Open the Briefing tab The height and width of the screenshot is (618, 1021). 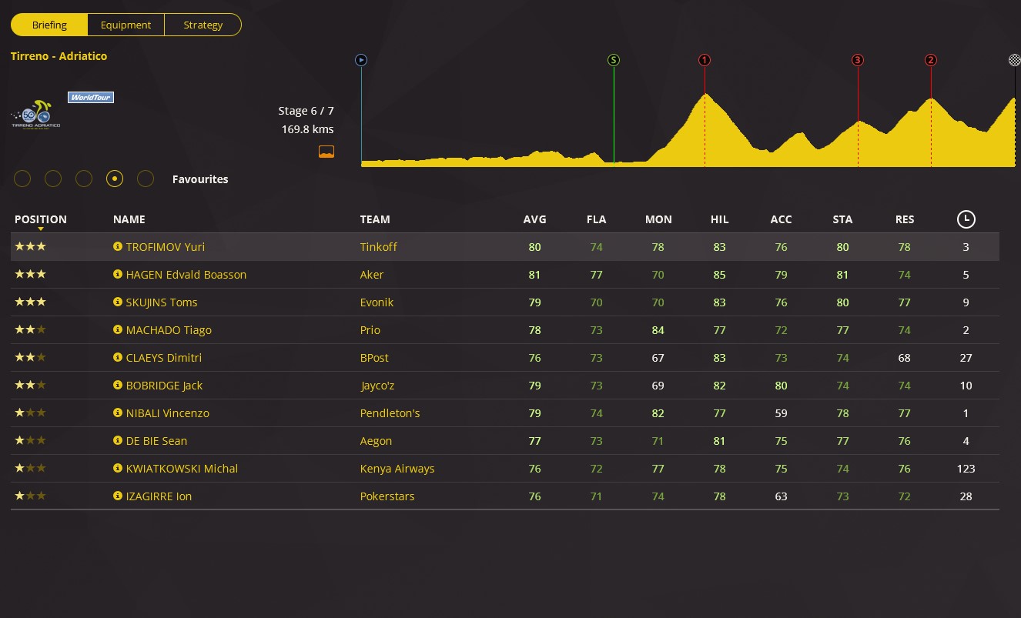49,25
